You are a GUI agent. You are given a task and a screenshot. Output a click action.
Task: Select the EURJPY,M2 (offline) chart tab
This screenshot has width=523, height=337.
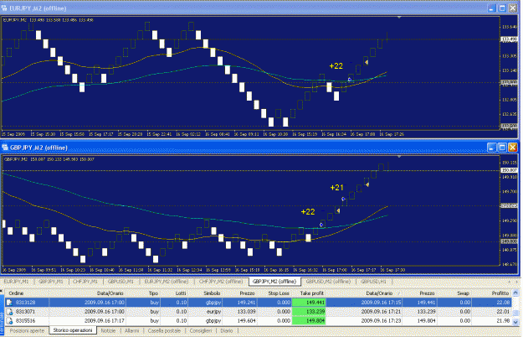tap(167, 282)
